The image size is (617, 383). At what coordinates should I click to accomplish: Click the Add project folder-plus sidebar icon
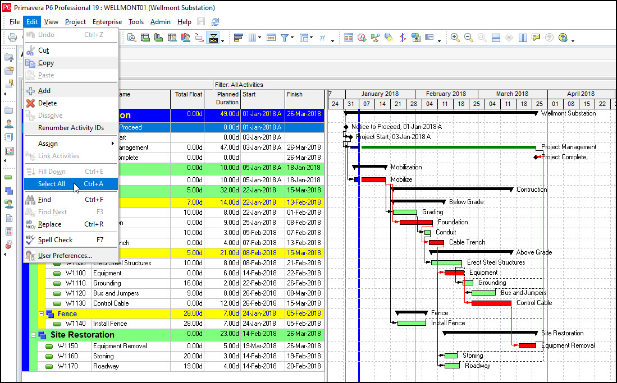(x=8, y=58)
